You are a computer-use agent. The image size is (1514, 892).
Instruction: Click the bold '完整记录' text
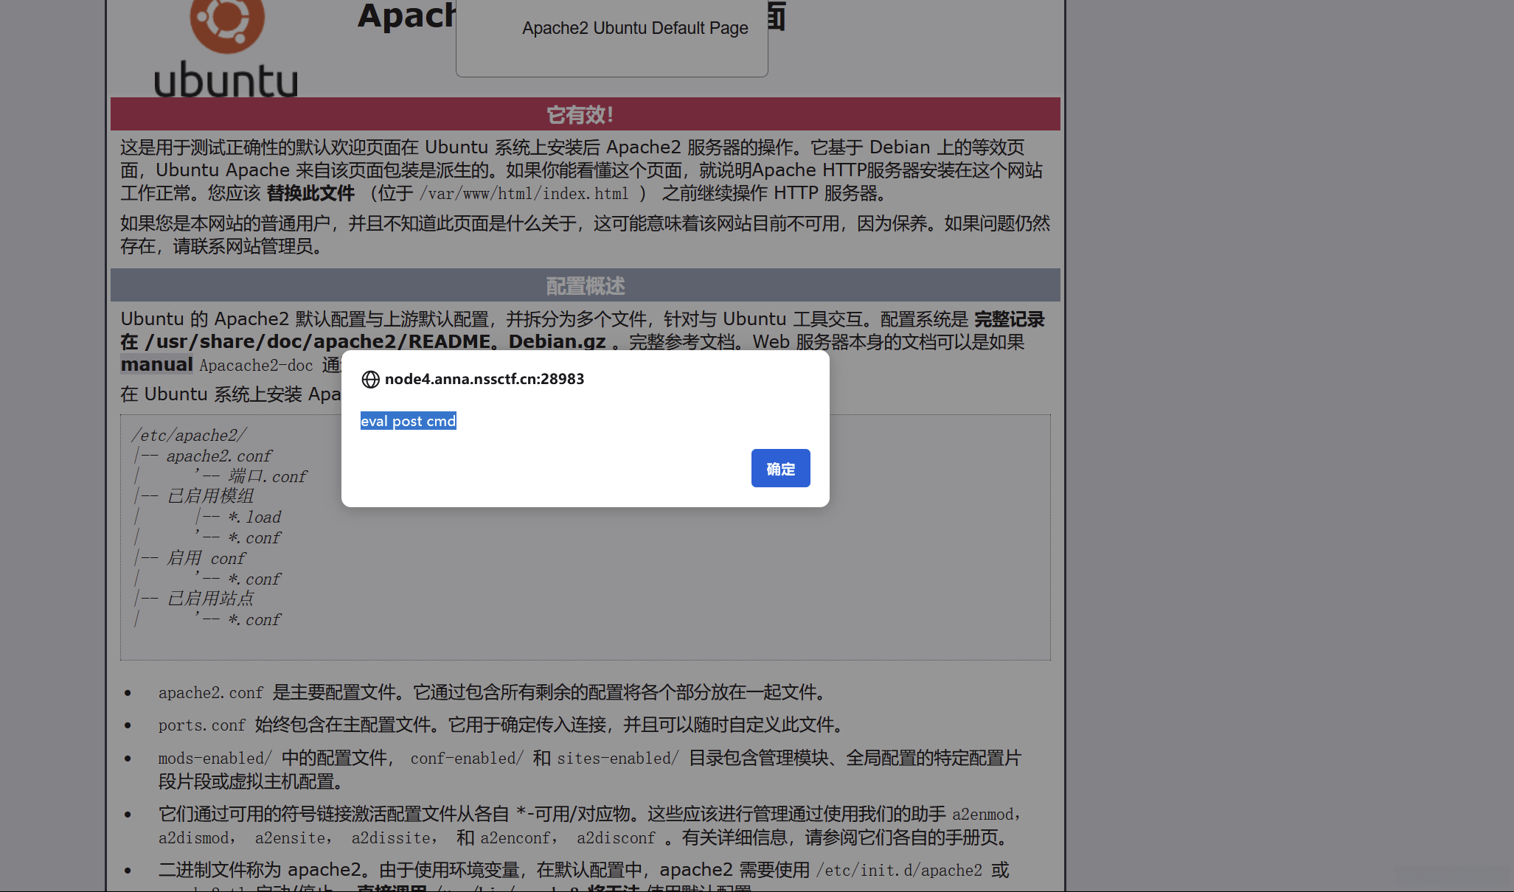tap(1009, 319)
